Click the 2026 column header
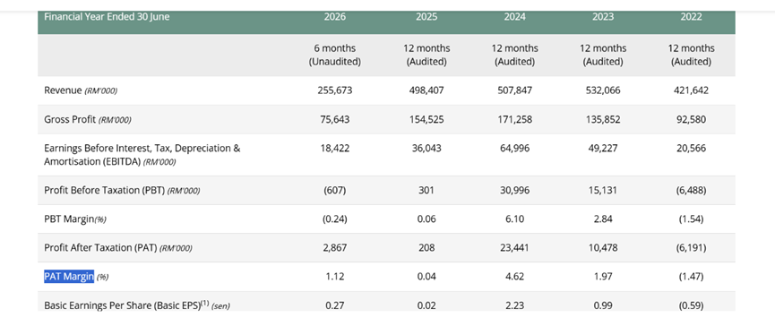Image resolution: width=775 pixels, height=326 pixels. 334,17
